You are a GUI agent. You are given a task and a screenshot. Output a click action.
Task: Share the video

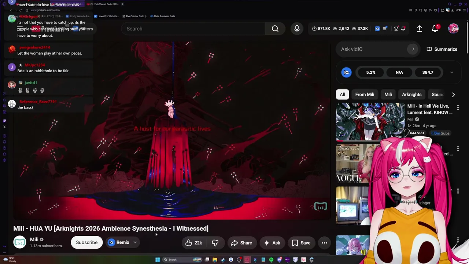(x=241, y=243)
